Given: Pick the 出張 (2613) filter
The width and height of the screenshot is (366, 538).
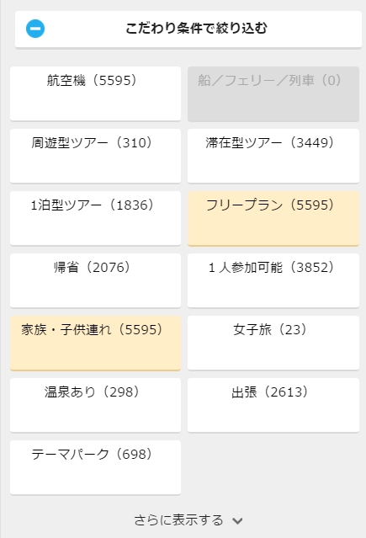Looking at the screenshot, I should point(273,405).
